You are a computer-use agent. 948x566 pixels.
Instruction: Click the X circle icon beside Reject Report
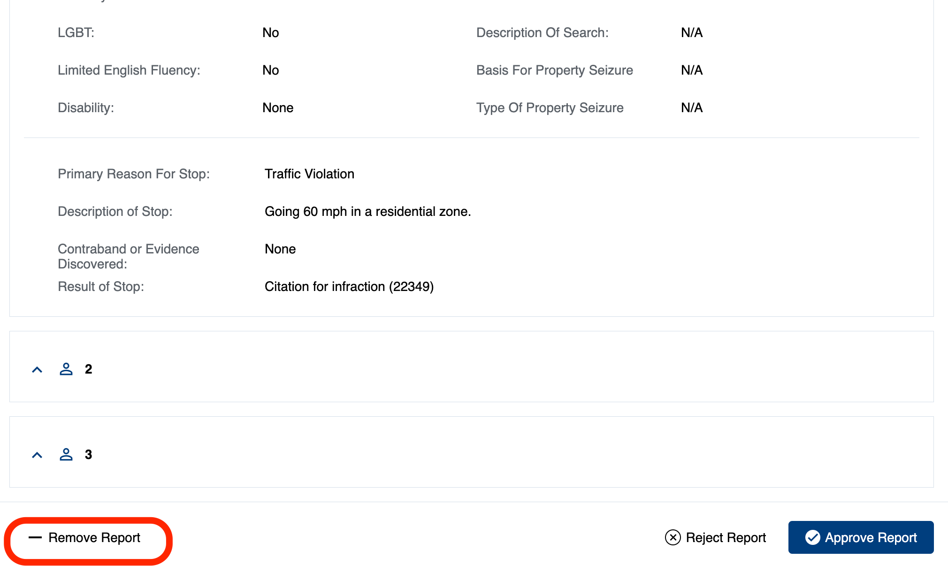point(672,537)
